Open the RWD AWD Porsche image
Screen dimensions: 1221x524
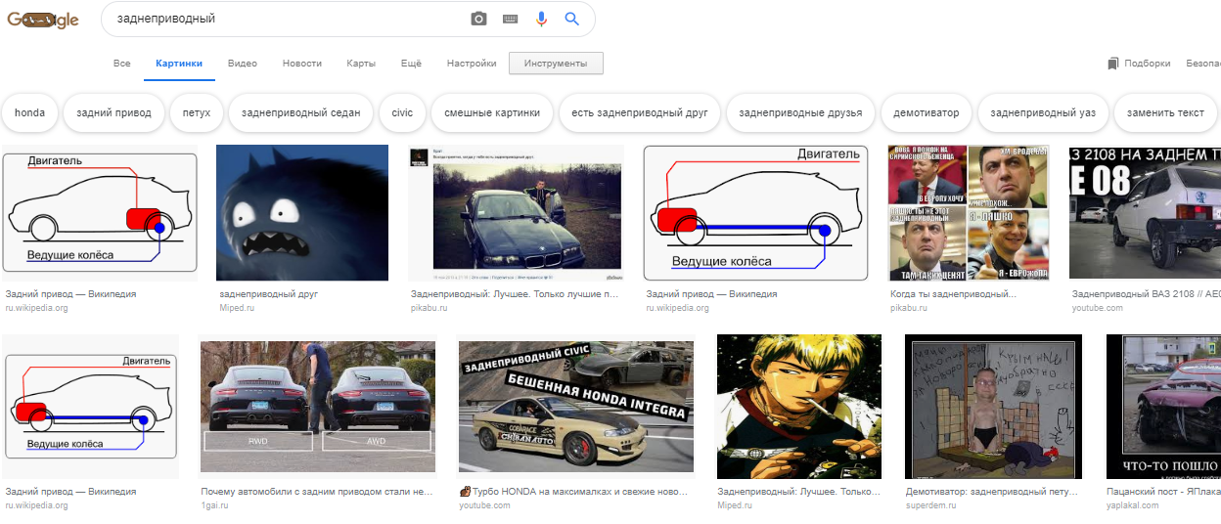[x=317, y=409]
